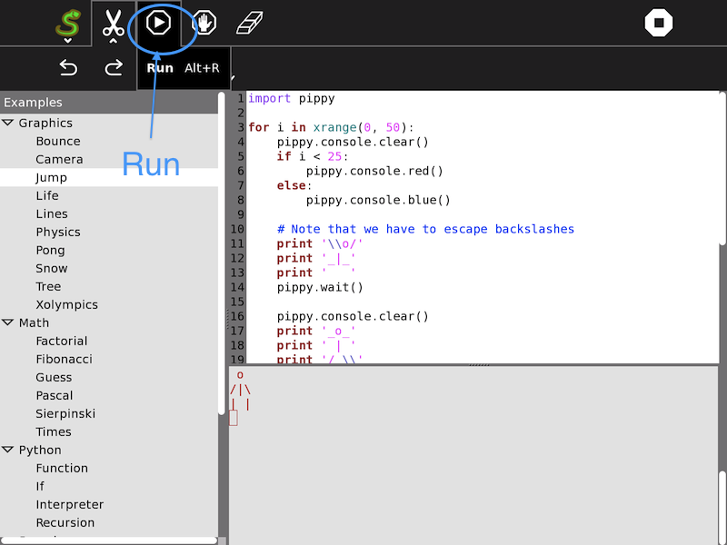Select the Fibonacci example
Screen dimensions: 727x545
tap(65, 359)
